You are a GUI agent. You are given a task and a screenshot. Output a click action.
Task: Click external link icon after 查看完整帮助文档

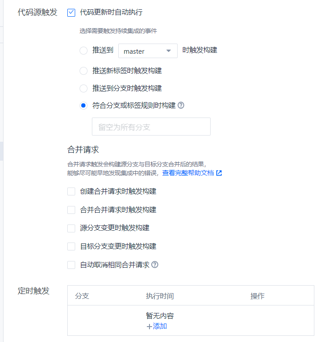219,173
